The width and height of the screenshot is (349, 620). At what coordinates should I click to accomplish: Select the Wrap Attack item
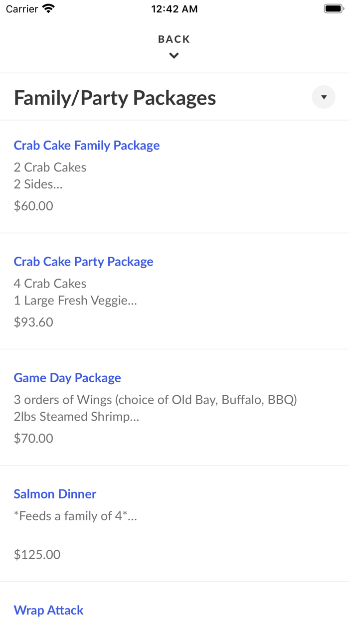click(x=48, y=610)
